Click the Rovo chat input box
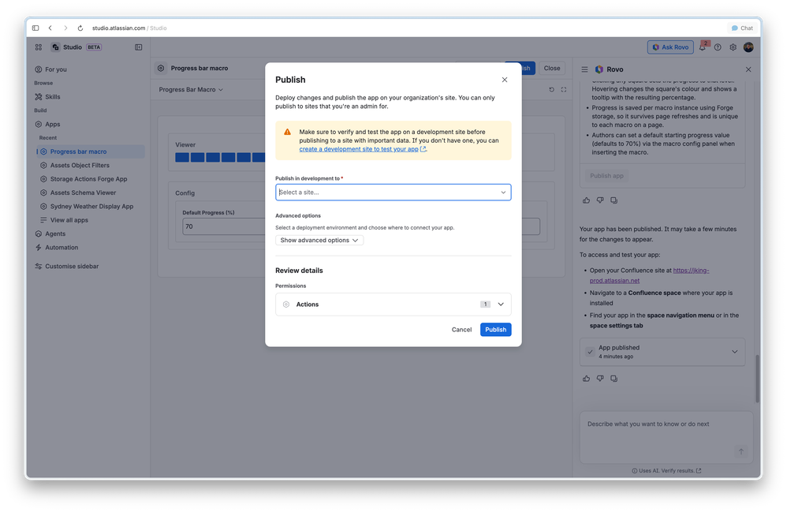This screenshot has width=787, height=512. [666, 437]
